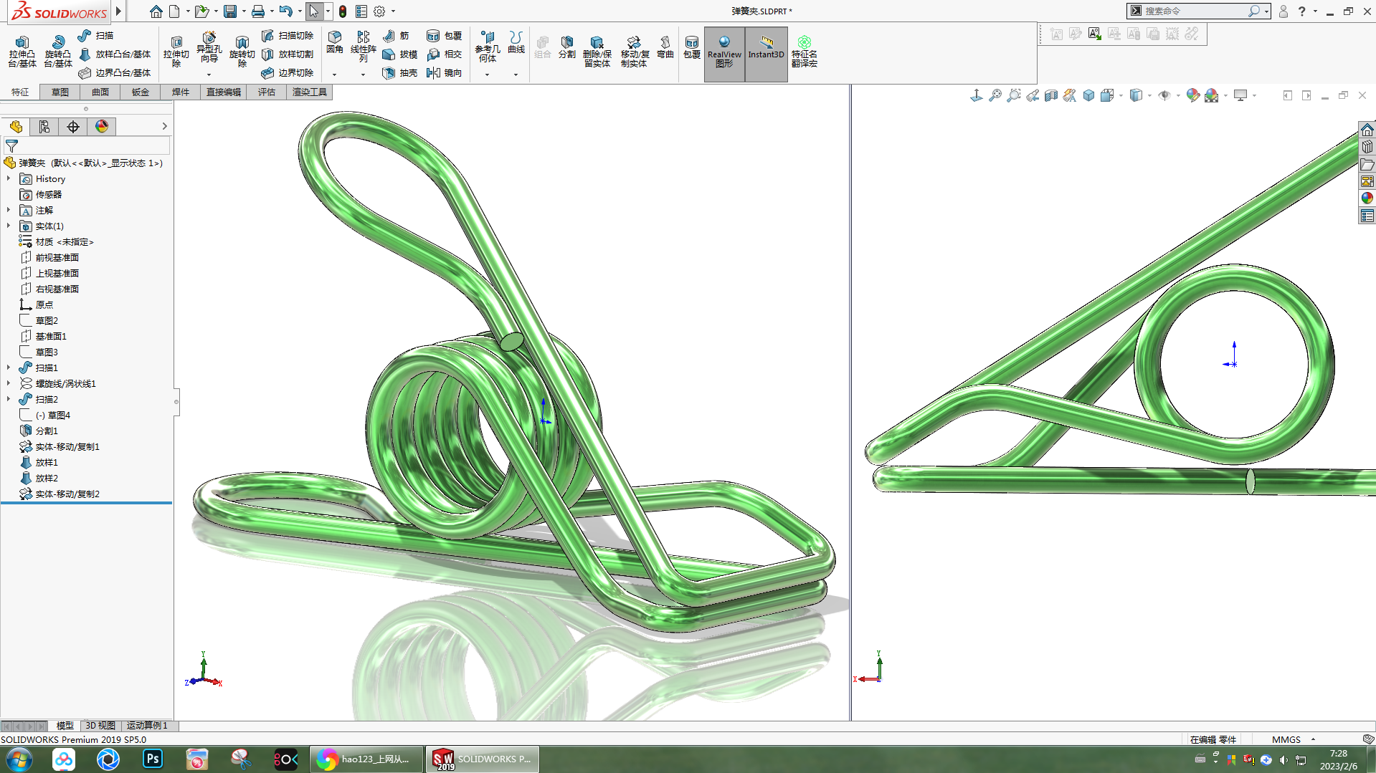Select 前视基准面 (Front Plane) in the tree
Viewport: 1376px width, 773px height.
[57, 257]
